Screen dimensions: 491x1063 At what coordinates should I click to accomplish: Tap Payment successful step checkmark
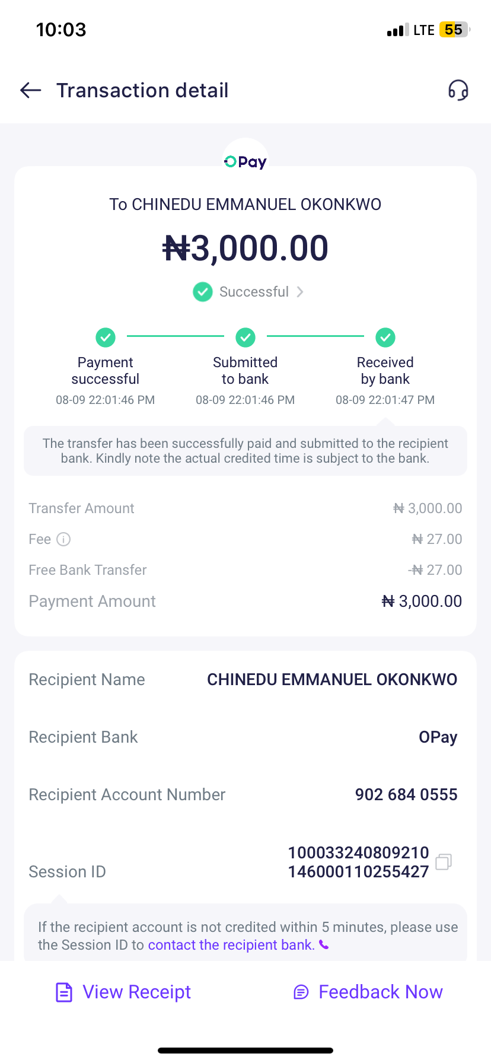pyautogui.click(x=106, y=338)
